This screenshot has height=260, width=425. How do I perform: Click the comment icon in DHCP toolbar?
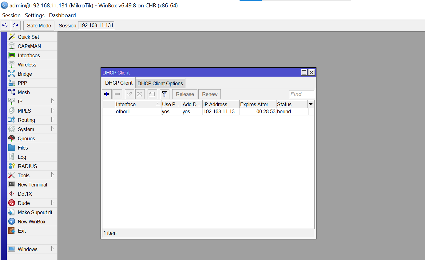pyautogui.click(x=152, y=94)
